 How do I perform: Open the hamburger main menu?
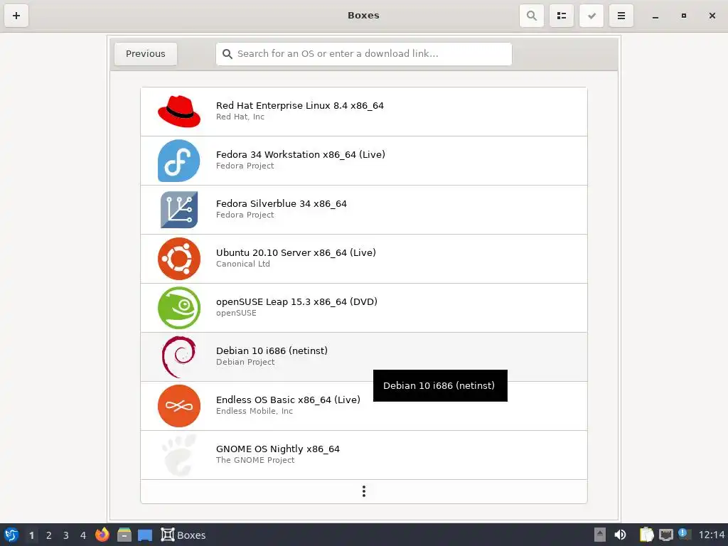621,16
